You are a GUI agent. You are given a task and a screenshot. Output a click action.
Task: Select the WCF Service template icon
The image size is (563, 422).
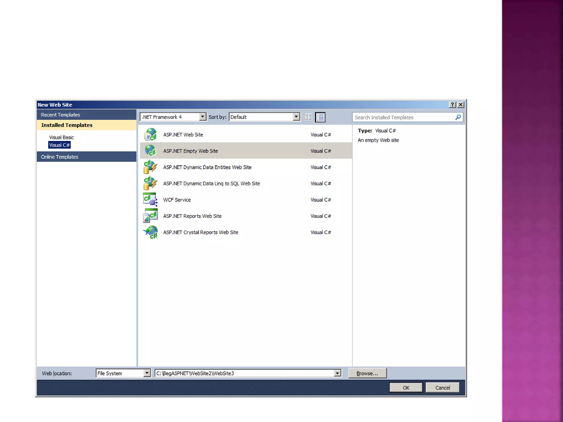(150, 199)
